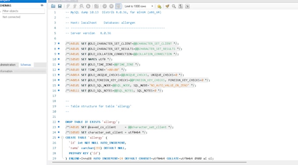Click the SET TIME_ZONE='+00:00' statement on line 12
The image size is (298, 165).
coord(96,70)
